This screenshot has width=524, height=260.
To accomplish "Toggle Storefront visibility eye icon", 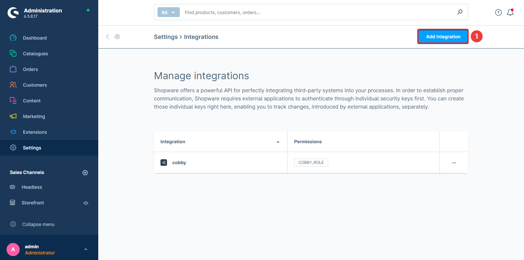I will point(86,203).
